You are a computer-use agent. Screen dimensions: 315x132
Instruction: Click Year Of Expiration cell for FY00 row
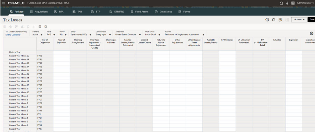pyautogui.click(x=61, y=74)
